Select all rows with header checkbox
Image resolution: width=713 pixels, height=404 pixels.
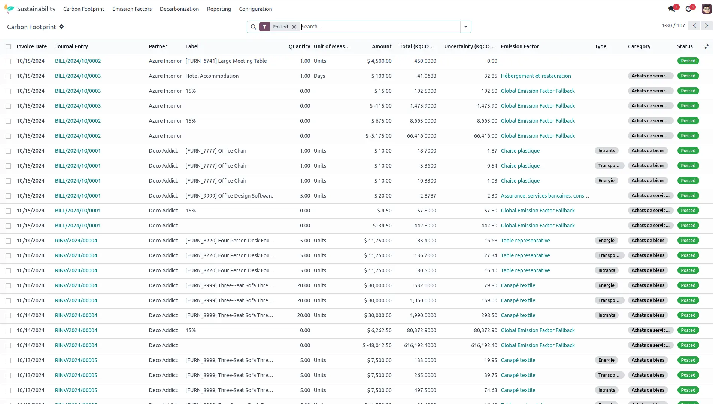(8, 47)
